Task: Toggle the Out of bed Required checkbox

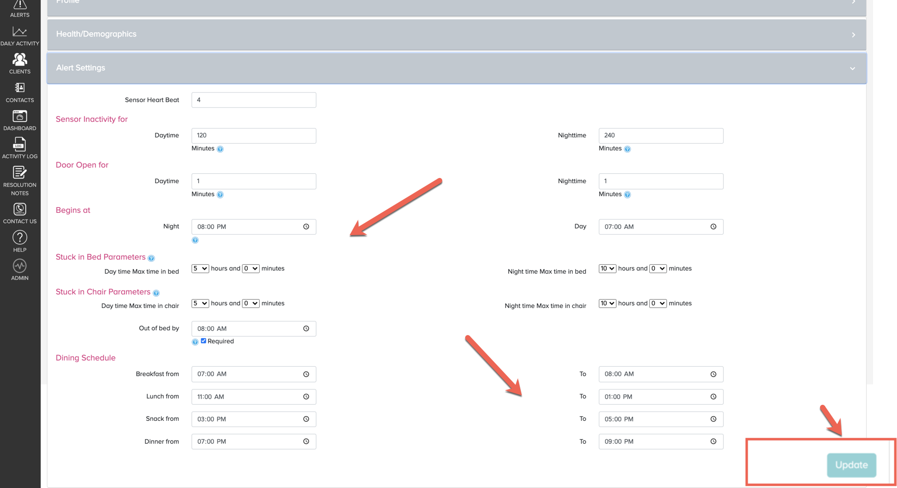Action: point(203,341)
